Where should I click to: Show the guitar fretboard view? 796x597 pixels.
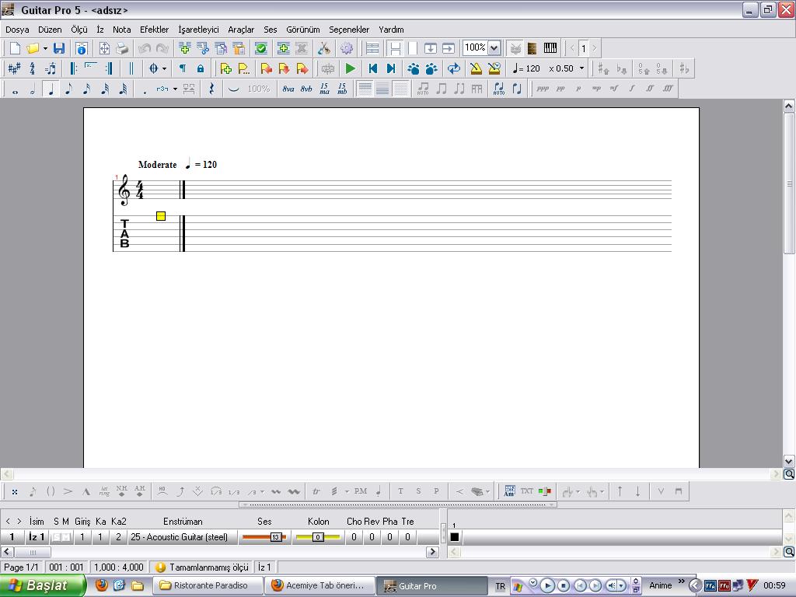(x=532, y=48)
